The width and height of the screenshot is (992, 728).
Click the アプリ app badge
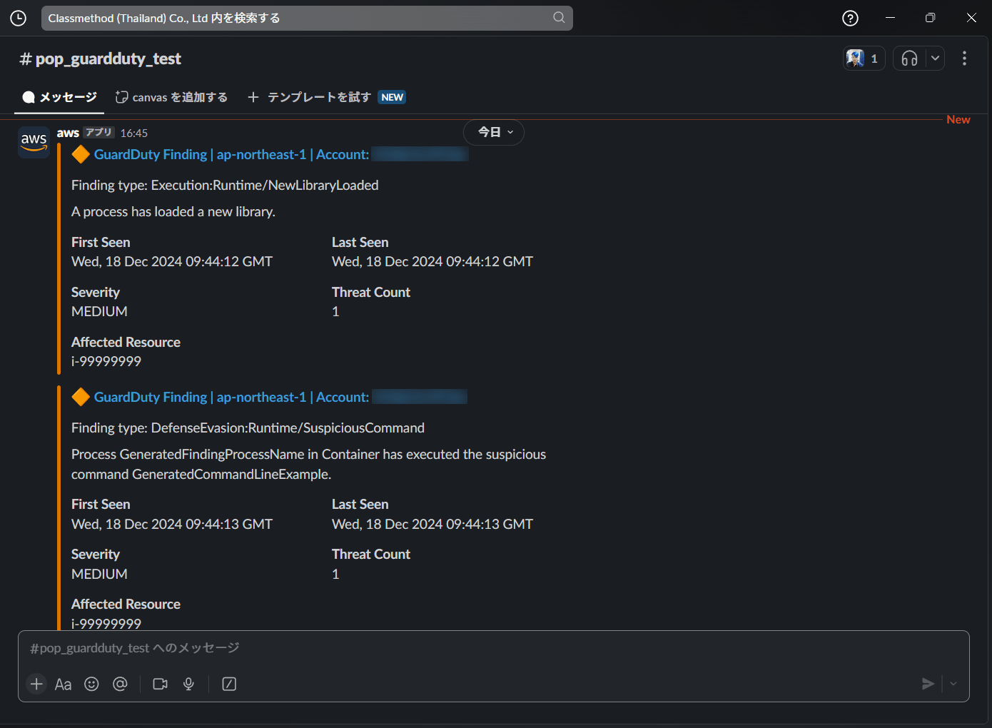(x=98, y=132)
